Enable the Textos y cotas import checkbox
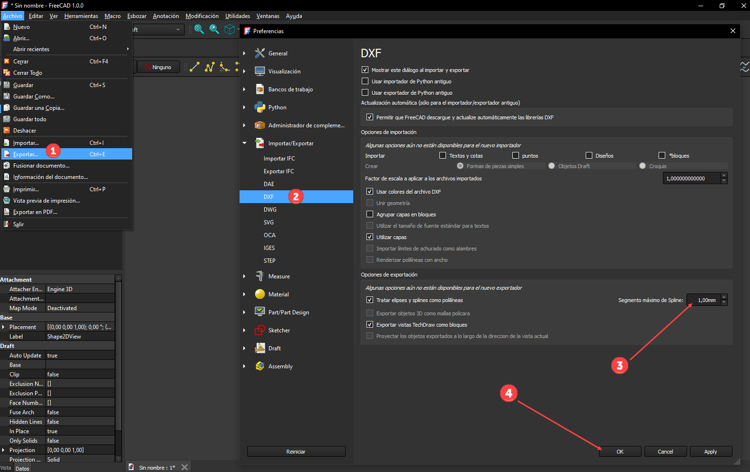The width and height of the screenshot is (750, 472). point(443,155)
